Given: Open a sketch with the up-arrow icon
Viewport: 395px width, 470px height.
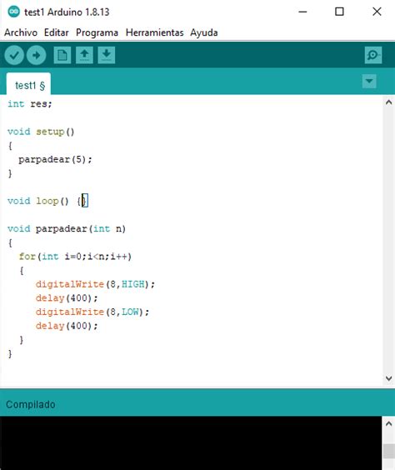Looking at the screenshot, I should tap(84, 55).
